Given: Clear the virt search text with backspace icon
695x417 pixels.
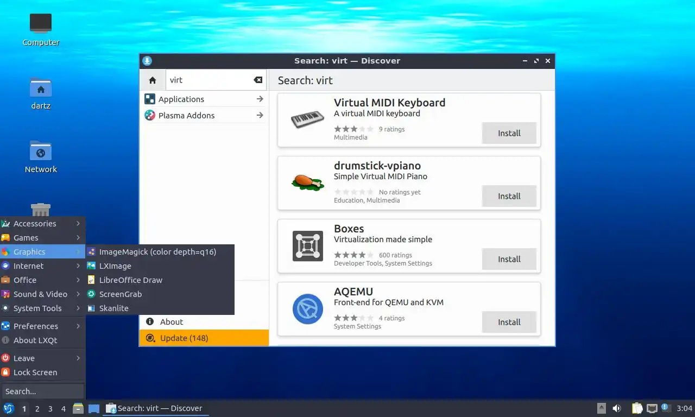Looking at the screenshot, I should pyautogui.click(x=258, y=80).
